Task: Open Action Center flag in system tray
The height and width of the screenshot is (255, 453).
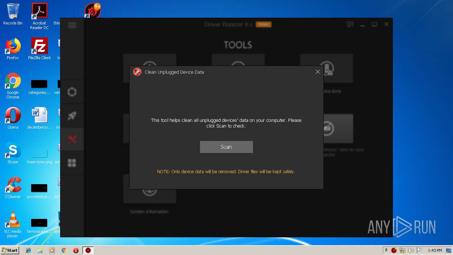Action: [x=419, y=250]
